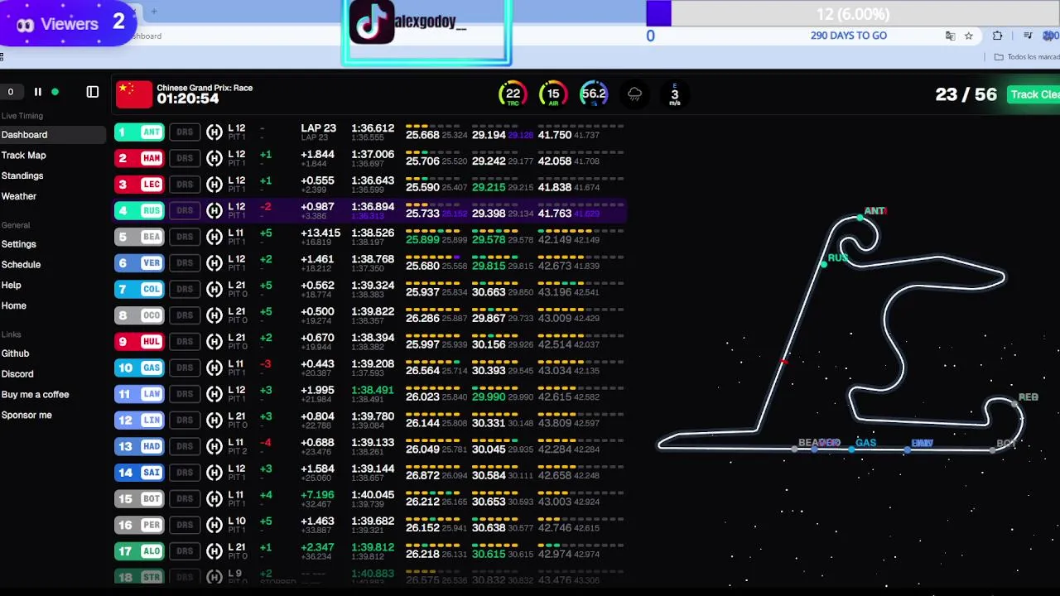This screenshot has height=596, width=1060.
Task: Open the Track Map page
Action: point(24,156)
